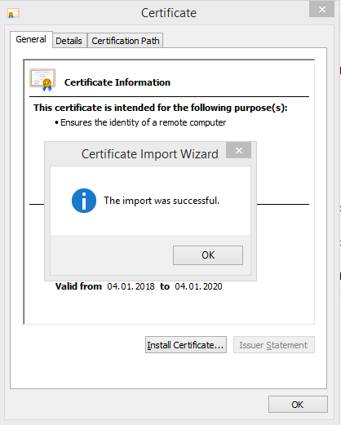The image size is (341, 425).
Task: Click the Certificate window title text
Action: [x=169, y=13]
